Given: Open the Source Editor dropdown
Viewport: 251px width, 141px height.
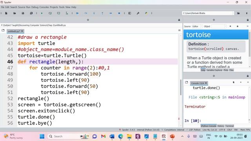Looking at the screenshot, I should coord(197,26).
